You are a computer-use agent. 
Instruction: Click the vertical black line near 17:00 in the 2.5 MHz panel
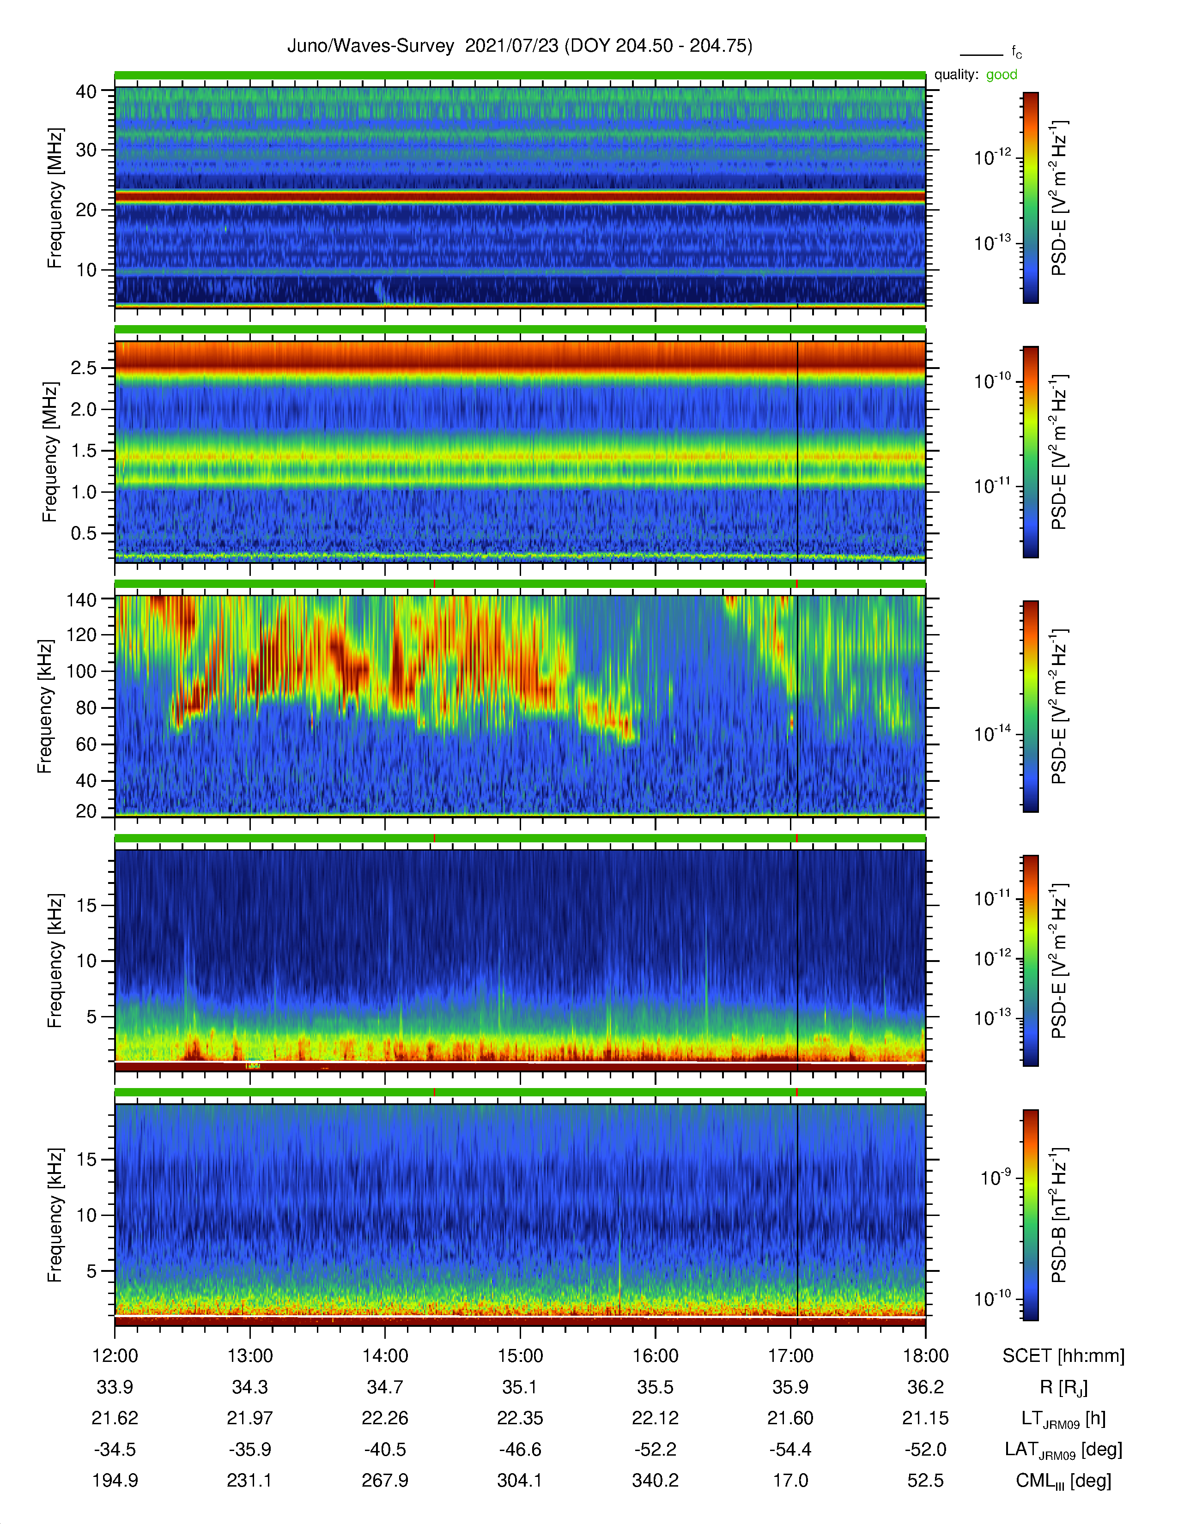pos(798,452)
